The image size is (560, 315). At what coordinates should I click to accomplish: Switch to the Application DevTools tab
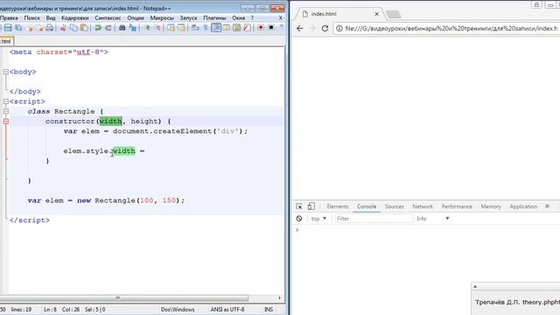point(523,206)
